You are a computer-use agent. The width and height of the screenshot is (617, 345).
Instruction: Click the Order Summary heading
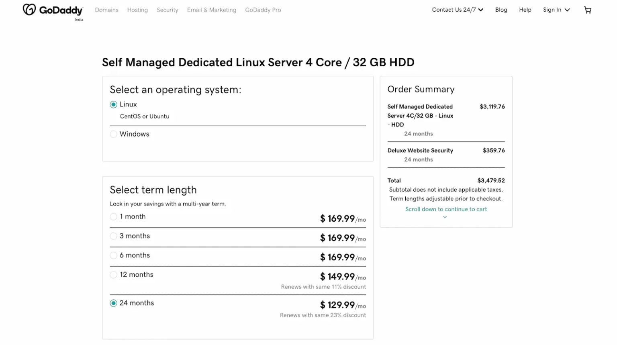point(421,90)
